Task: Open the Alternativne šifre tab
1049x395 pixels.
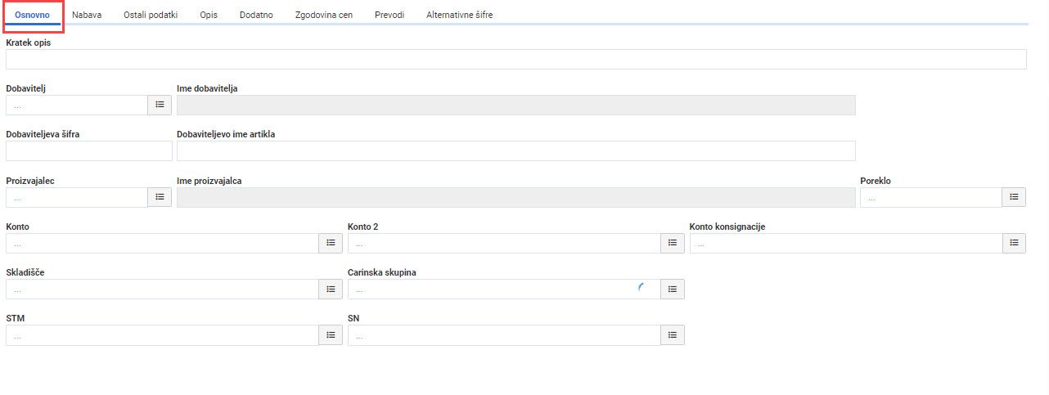Action: pyautogui.click(x=460, y=15)
